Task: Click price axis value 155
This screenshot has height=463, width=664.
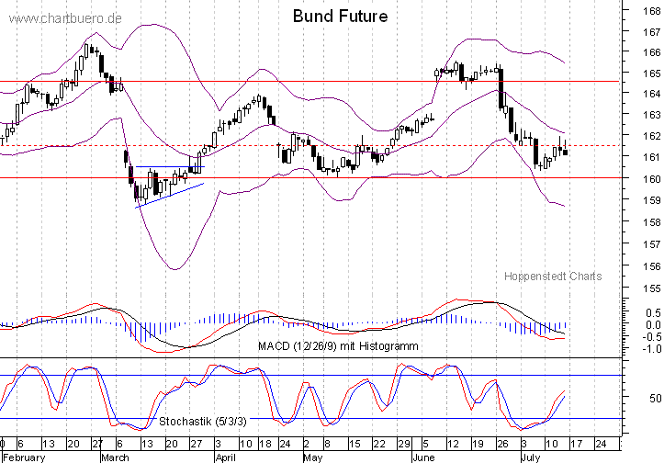Action: (652, 288)
